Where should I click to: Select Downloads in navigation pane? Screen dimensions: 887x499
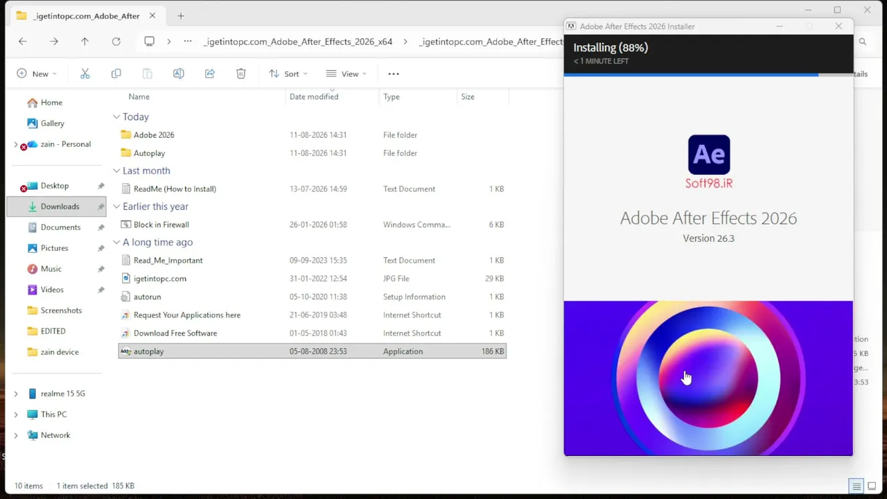point(56,207)
